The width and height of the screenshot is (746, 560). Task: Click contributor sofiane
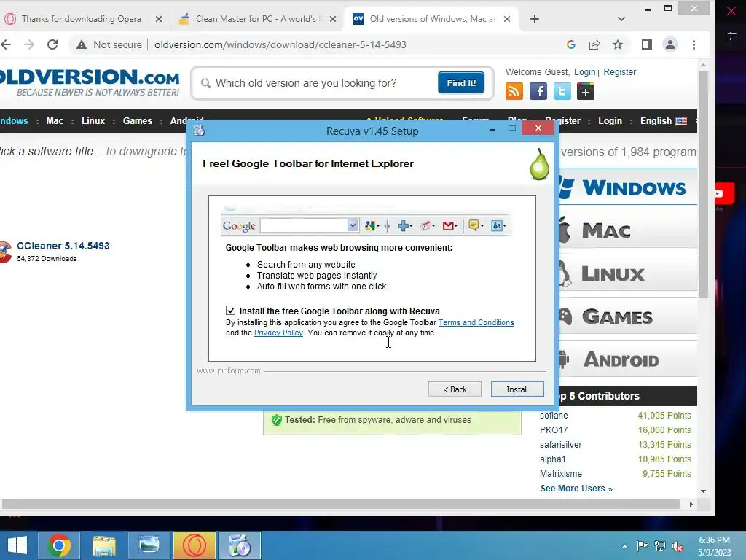click(554, 415)
